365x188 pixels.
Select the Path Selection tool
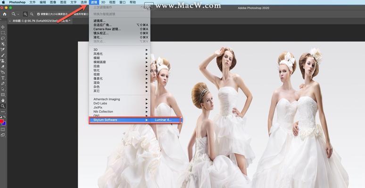coord(3,89)
